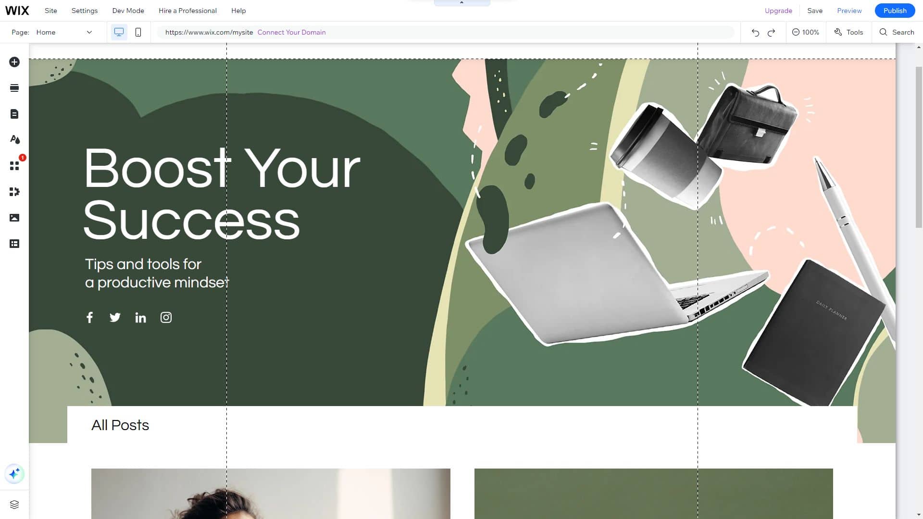This screenshot has width=923, height=519.
Task: Open the Add Elements panel
Action: (14, 62)
